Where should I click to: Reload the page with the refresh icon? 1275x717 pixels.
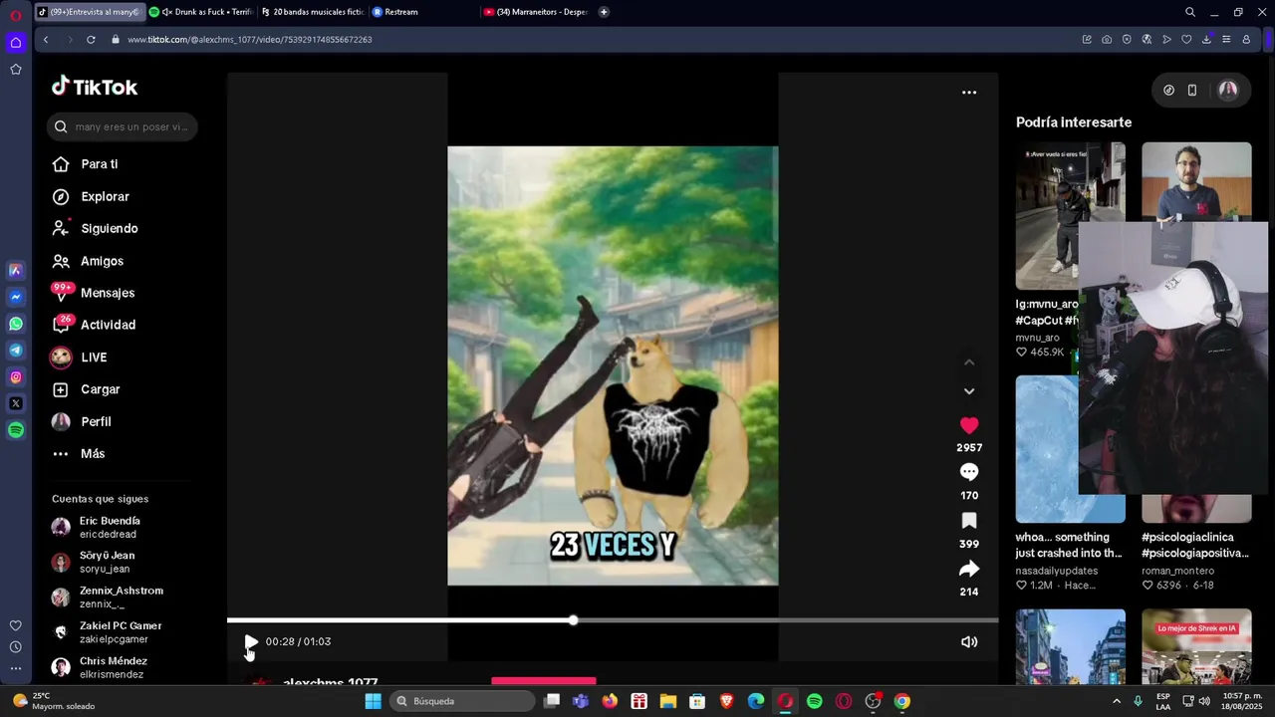(91, 40)
